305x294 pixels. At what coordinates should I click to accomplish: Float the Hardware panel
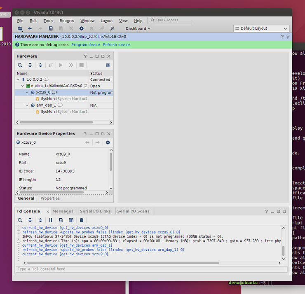(103, 56)
